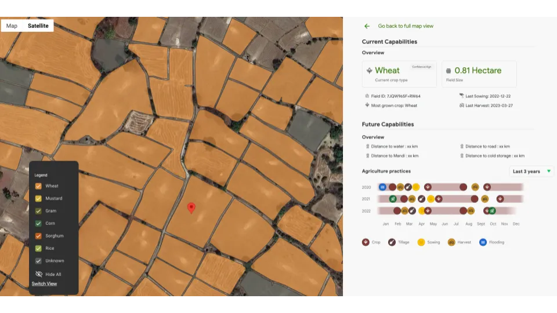
Task: Toggle the Mustard checkbox in legend
Action: coord(38,198)
